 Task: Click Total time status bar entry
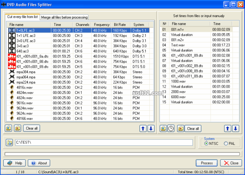click(201, 172)
